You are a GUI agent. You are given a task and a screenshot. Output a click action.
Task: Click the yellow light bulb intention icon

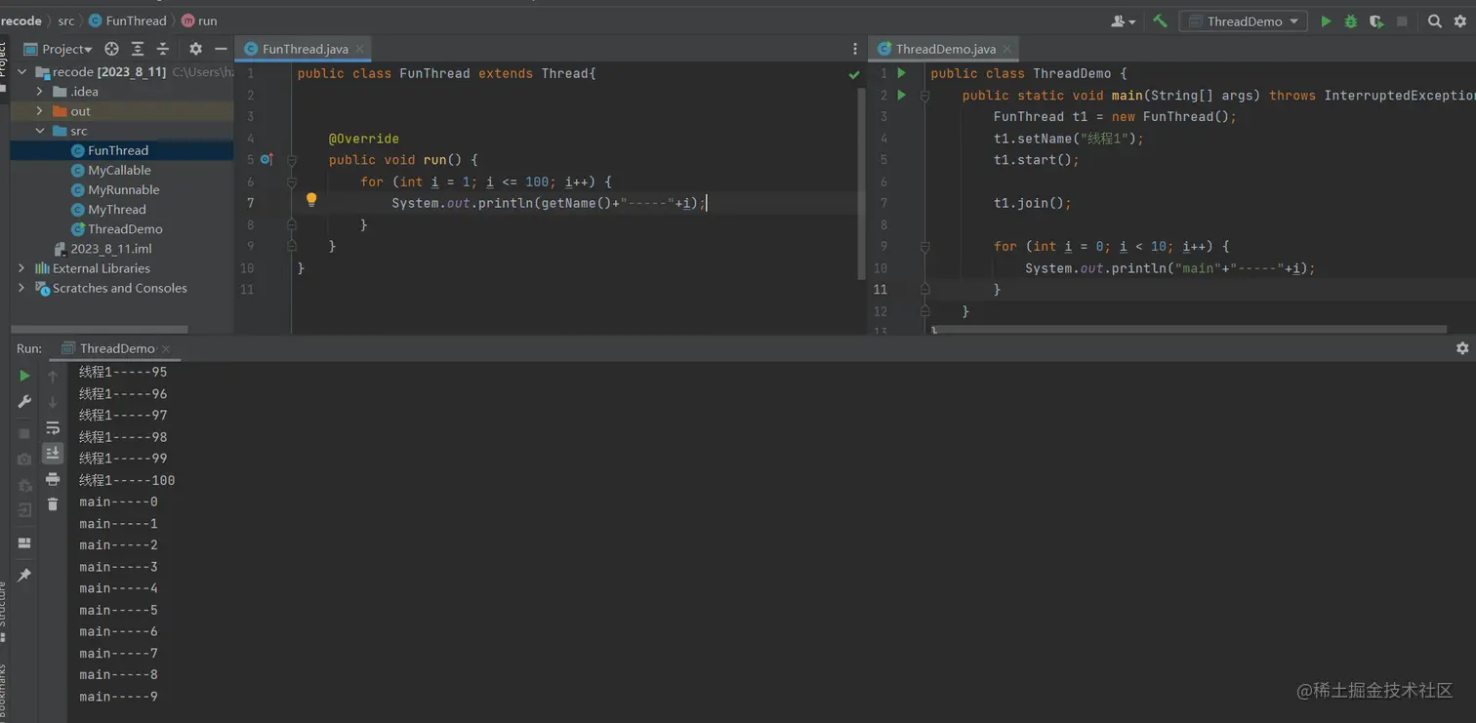311,200
